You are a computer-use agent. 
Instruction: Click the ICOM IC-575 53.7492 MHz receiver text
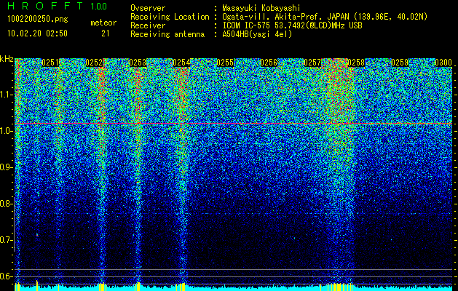[292, 25]
